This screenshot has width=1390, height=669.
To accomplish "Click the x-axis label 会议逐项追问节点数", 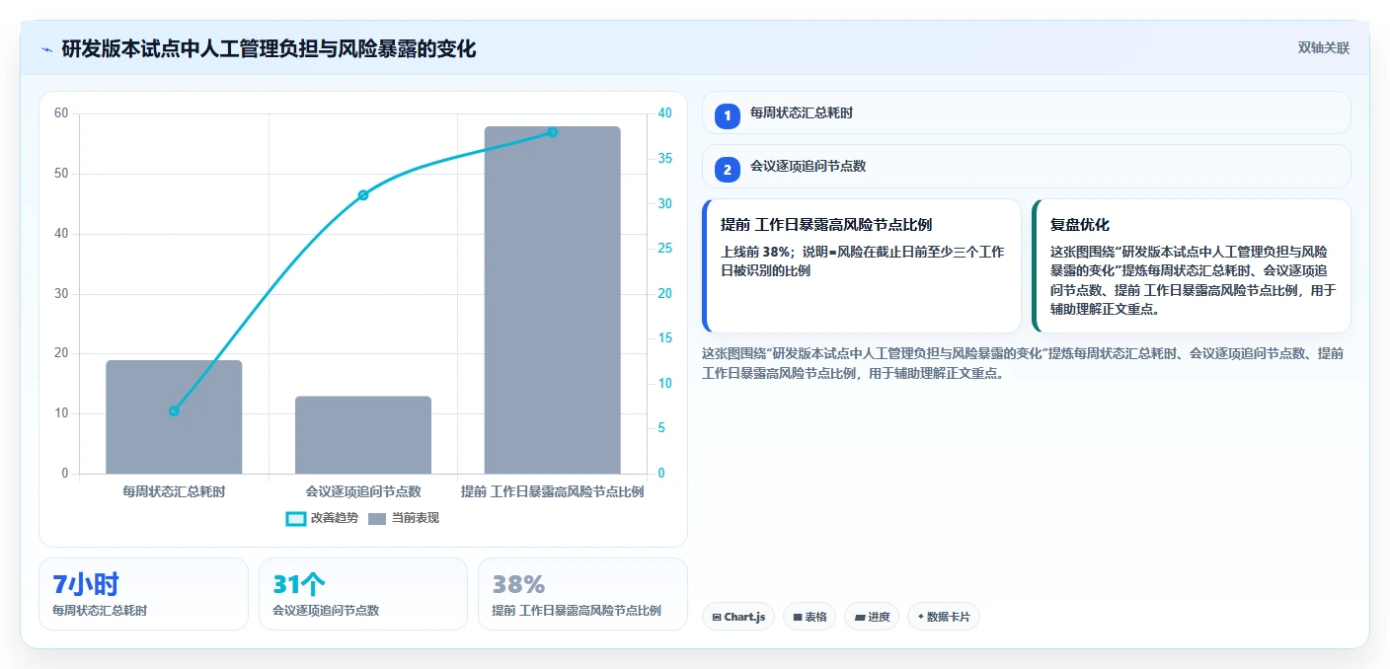I will point(363,491).
